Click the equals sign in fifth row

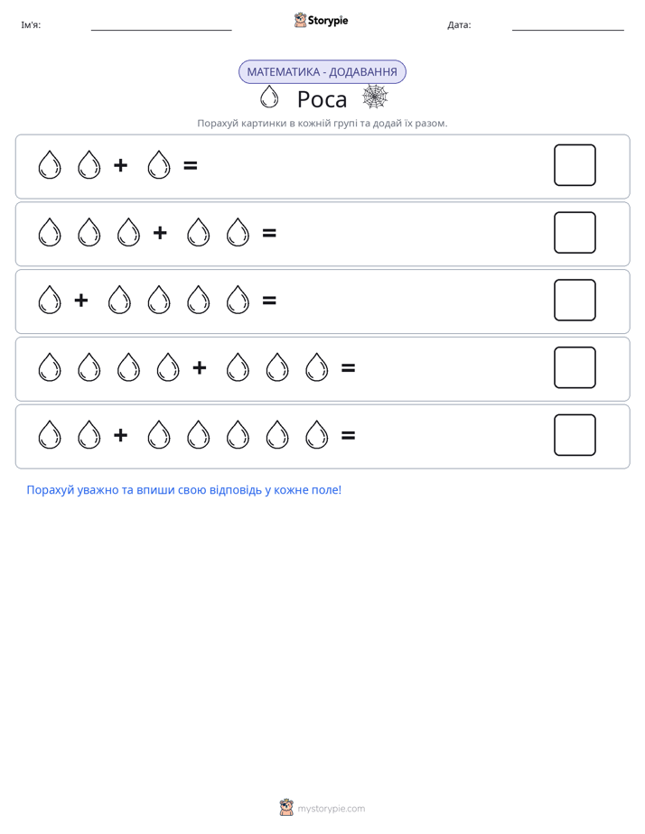(348, 436)
